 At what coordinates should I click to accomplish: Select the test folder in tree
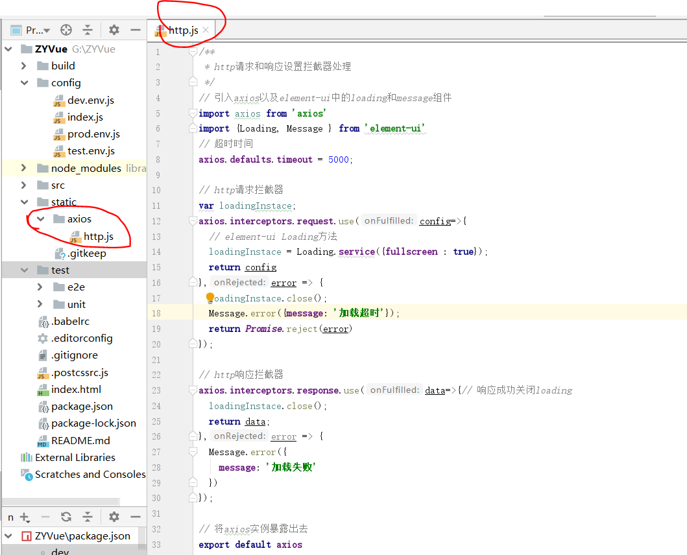(x=60, y=270)
